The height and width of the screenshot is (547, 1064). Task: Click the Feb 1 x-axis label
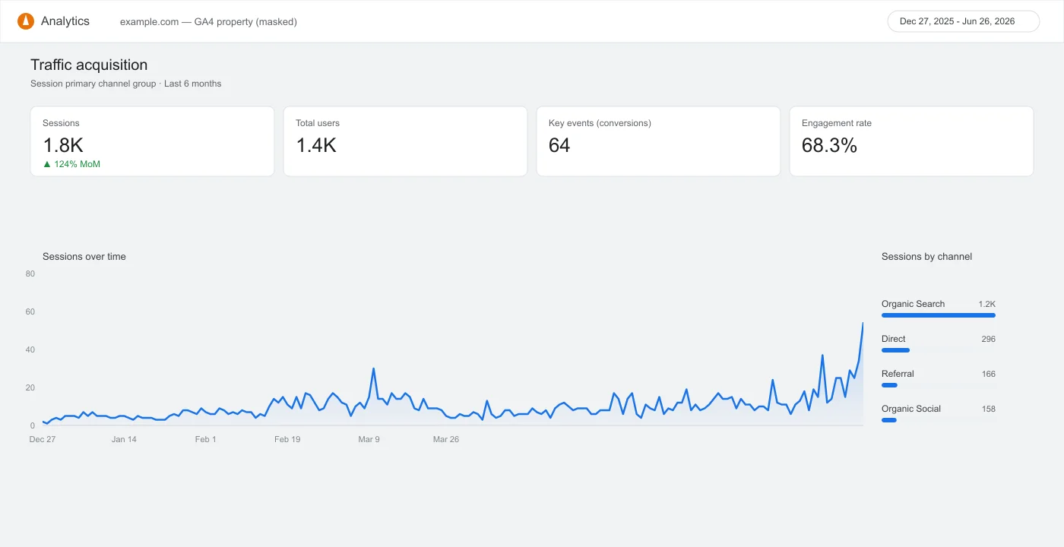(205, 439)
